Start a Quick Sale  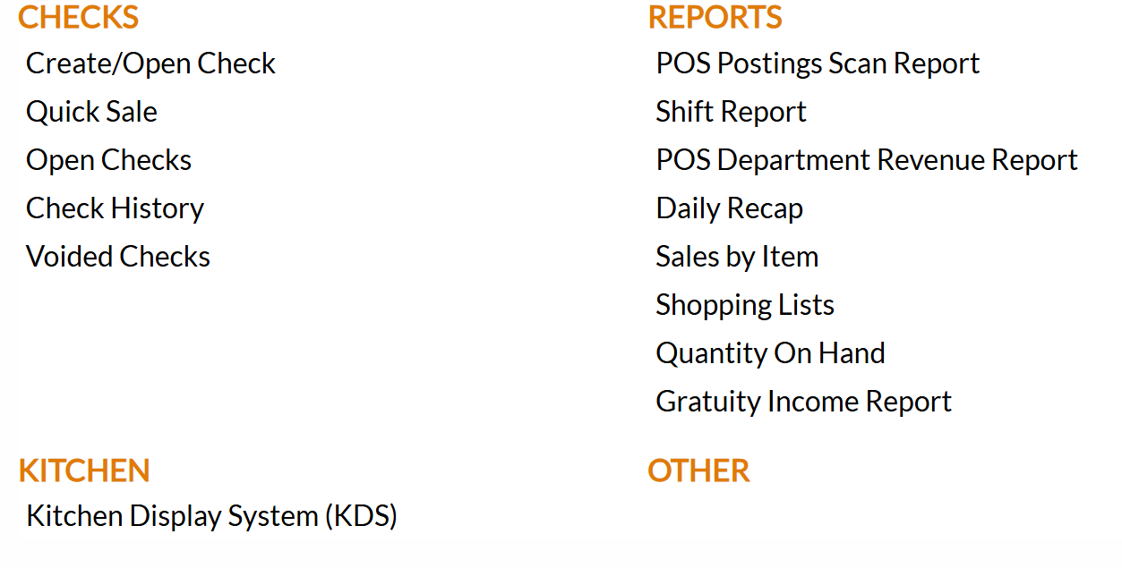(91, 112)
